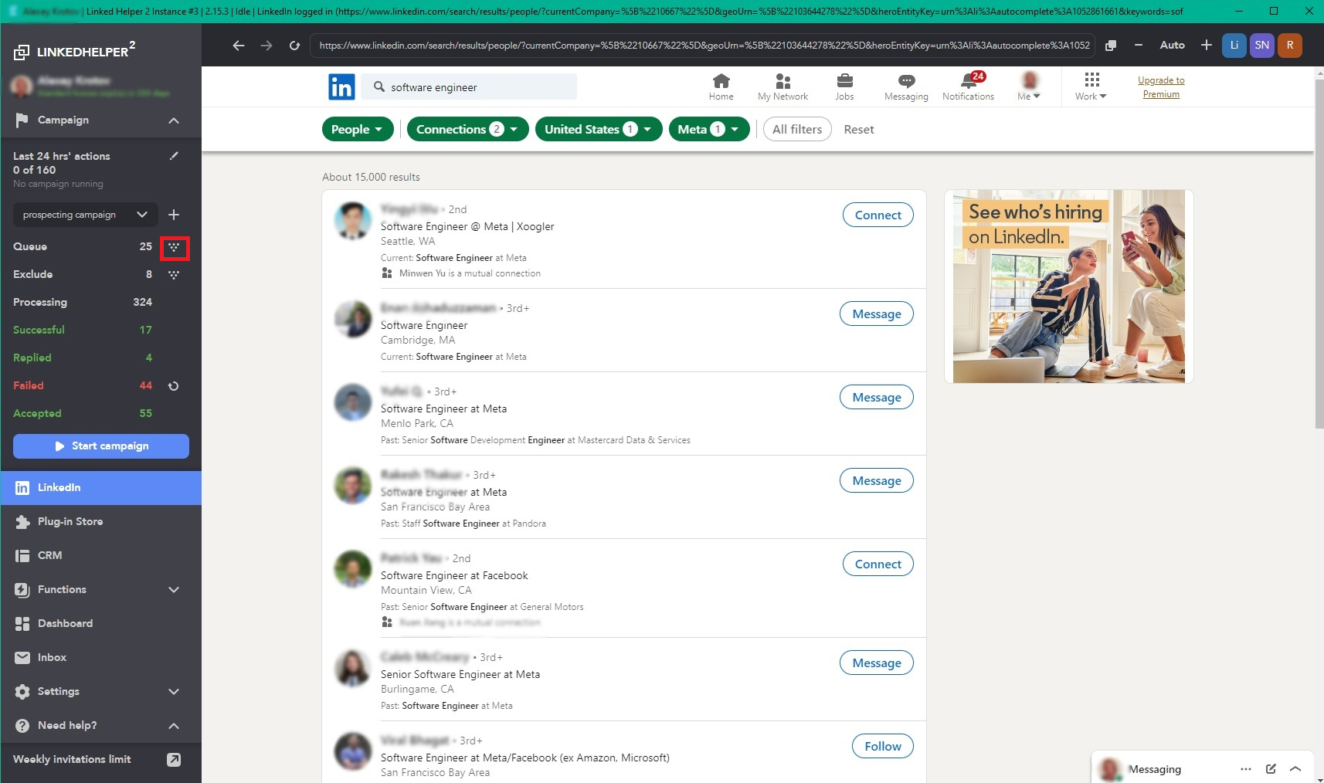The height and width of the screenshot is (783, 1324).
Task: Edit the last 24 hrs actions limit
Action: tap(174, 156)
